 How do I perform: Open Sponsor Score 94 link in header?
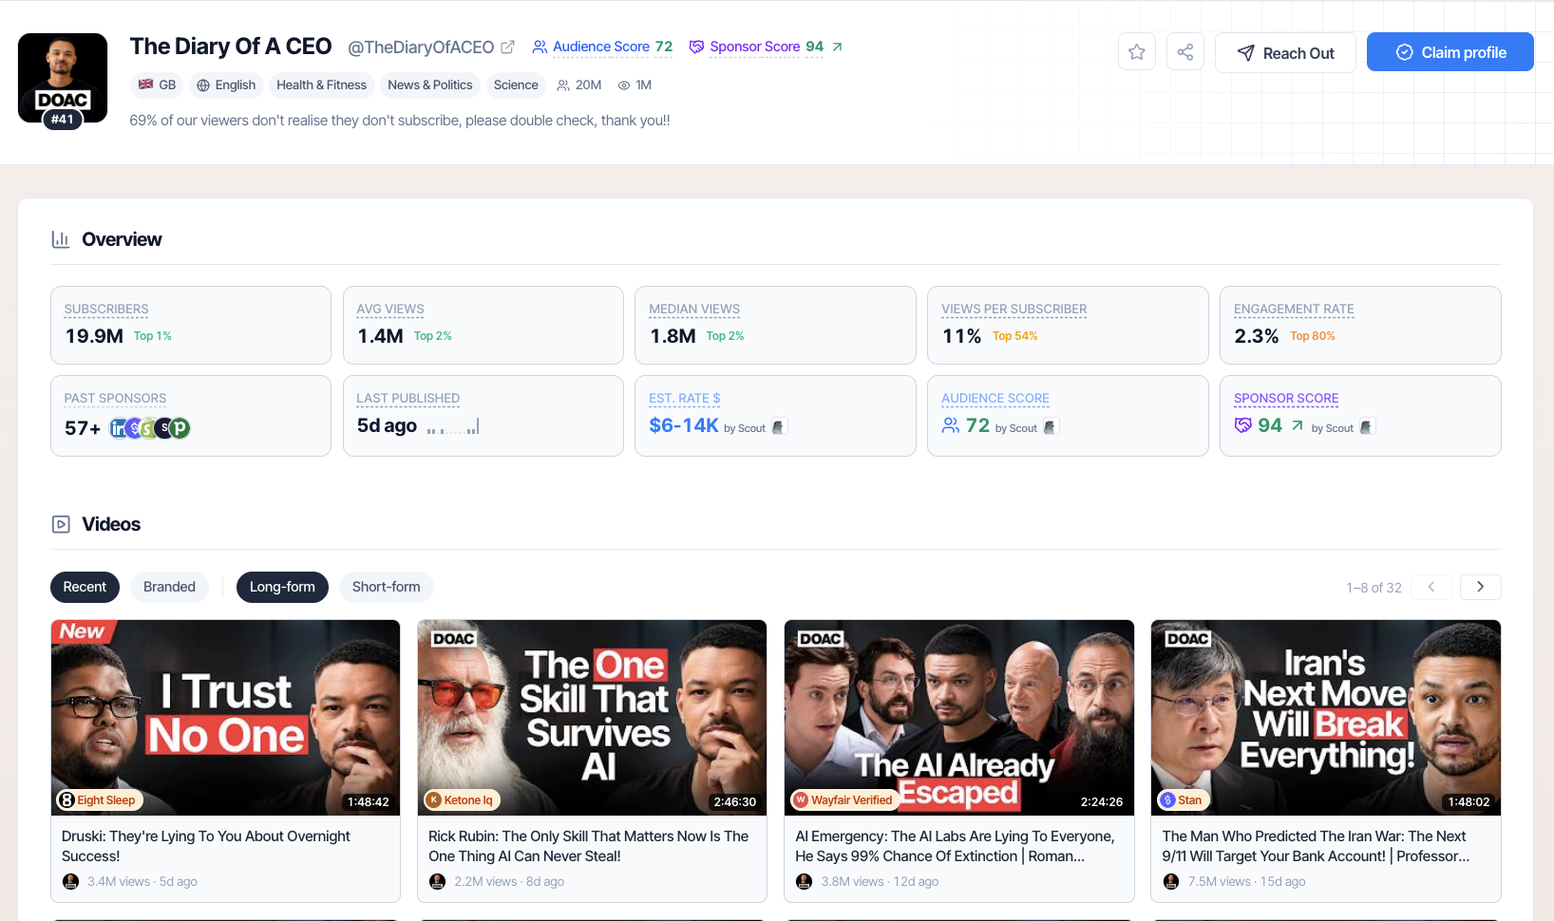click(x=757, y=47)
